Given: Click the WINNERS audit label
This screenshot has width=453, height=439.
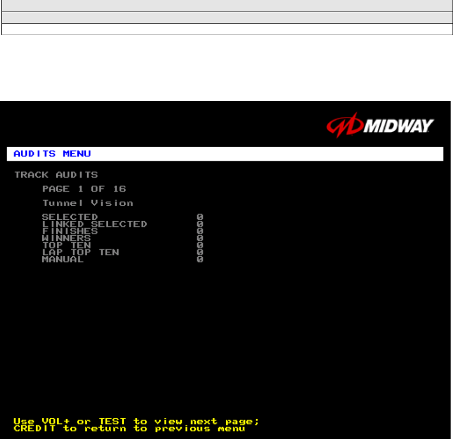Looking at the screenshot, I should pyautogui.click(x=66, y=238).
